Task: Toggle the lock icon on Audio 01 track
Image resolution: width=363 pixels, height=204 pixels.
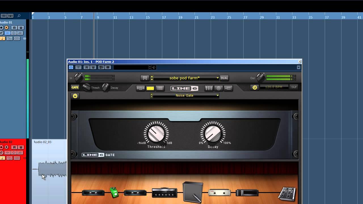Action: coord(9,39)
